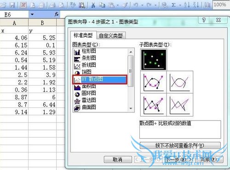The image size is (230, 170).
Task: Click chart type list scroll down arrow
Action: [x=131, y=108]
